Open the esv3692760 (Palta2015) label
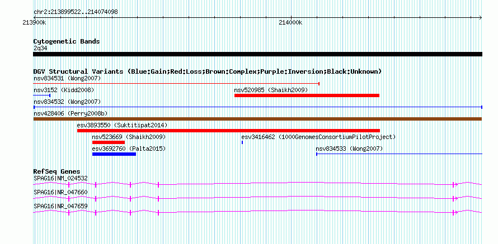498x244 pixels. pos(129,149)
